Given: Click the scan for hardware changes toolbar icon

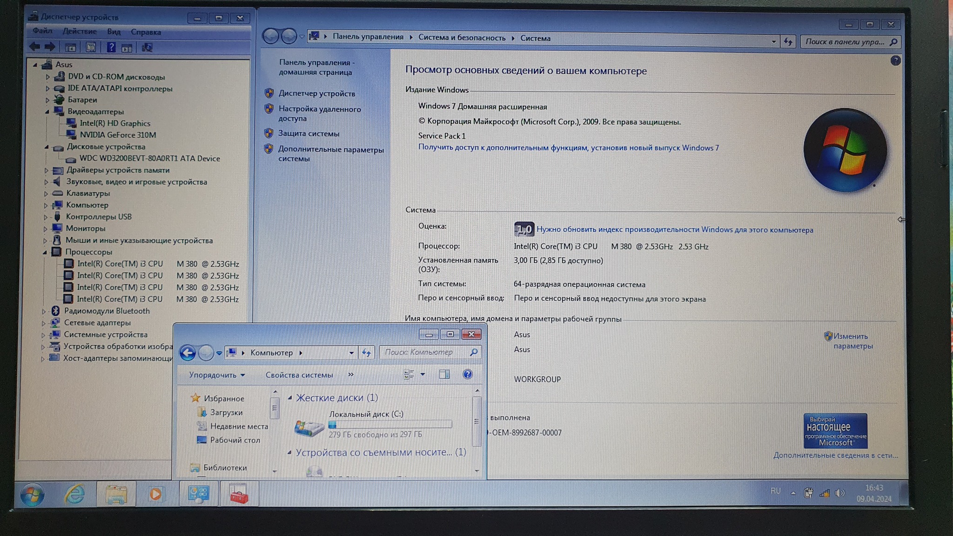Looking at the screenshot, I should click(x=147, y=47).
